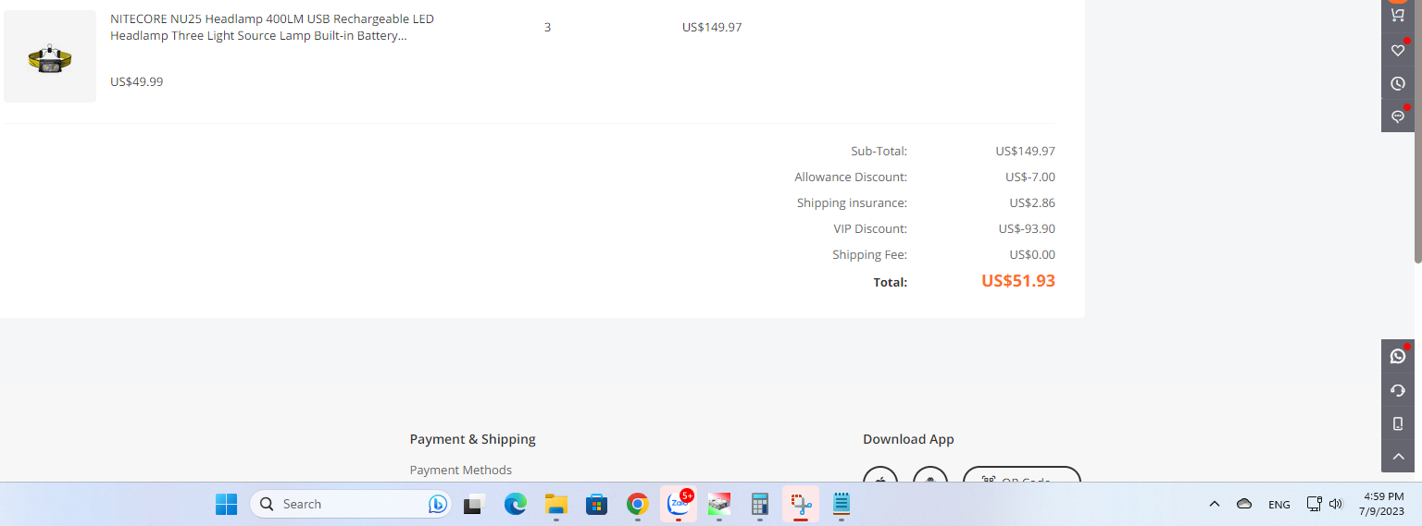Image resolution: width=1422 pixels, height=526 pixels.
Task: Click the VIP Discount: label
Action: pyautogui.click(x=870, y=228)
